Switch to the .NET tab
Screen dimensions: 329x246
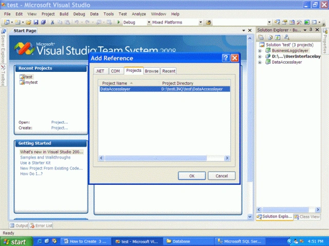point(100,71)
